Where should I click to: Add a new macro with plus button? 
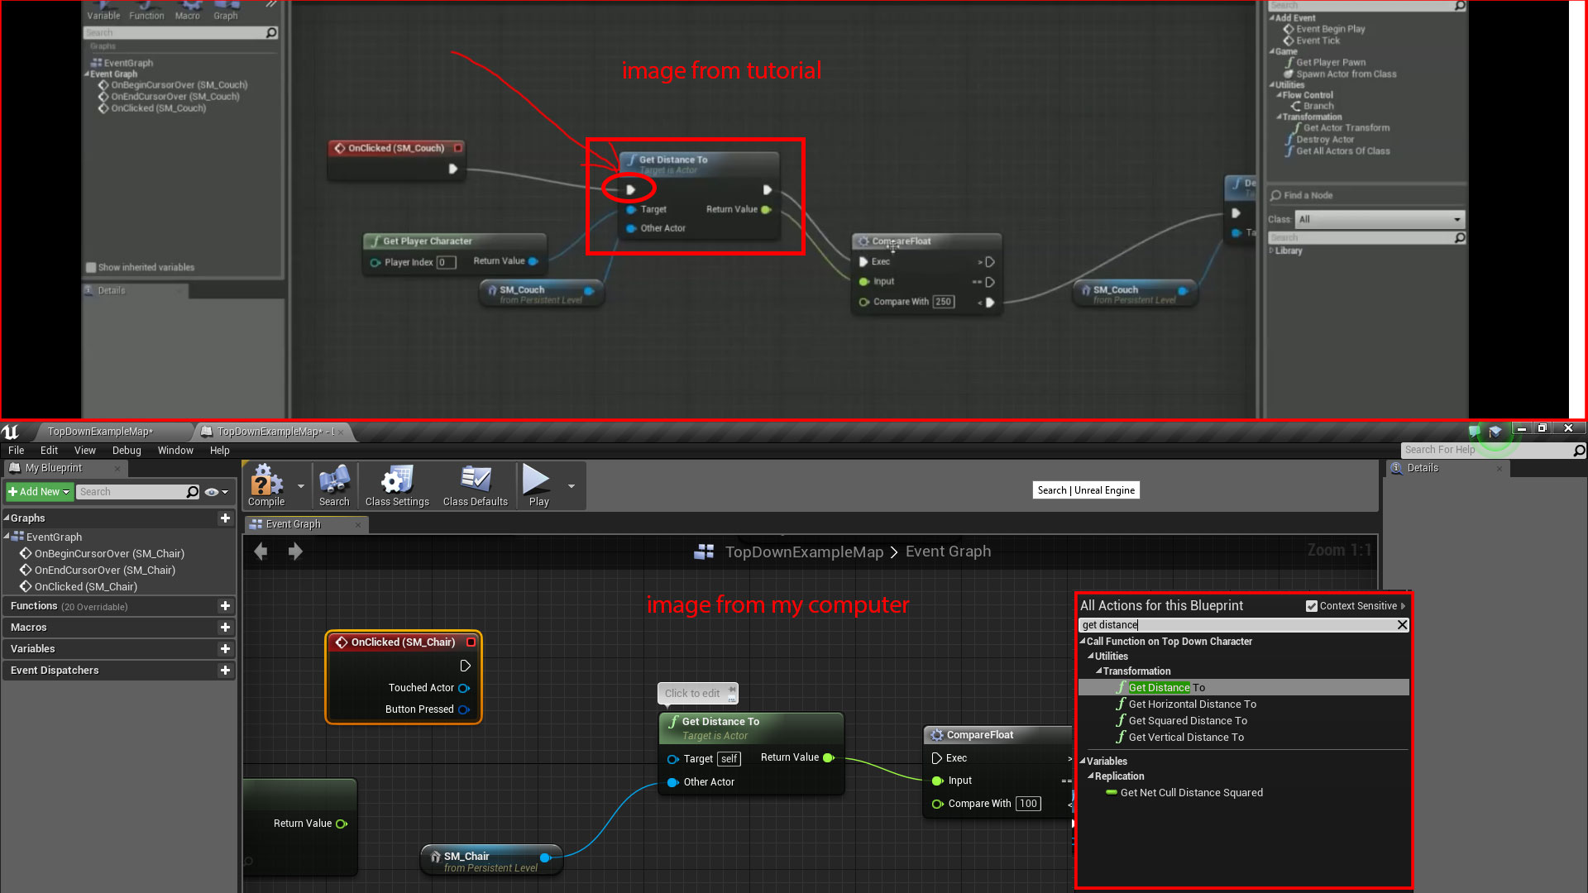coord(225,628)
